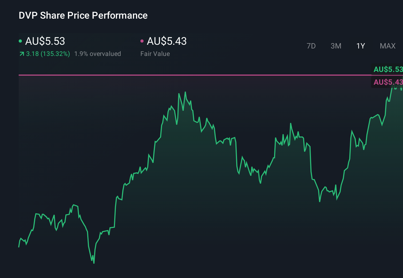Click the "1.9% overvalued" text
Viewport: 403px width, 278px height.
pyautogui.click(x=97, y=54)
